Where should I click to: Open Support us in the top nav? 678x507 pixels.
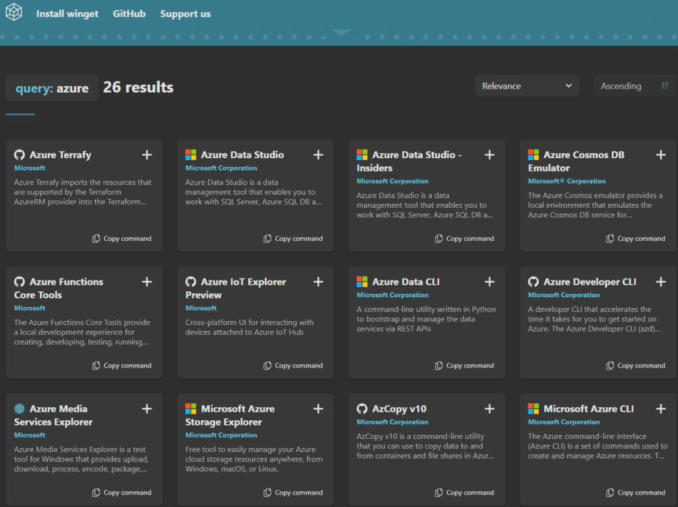185,14
